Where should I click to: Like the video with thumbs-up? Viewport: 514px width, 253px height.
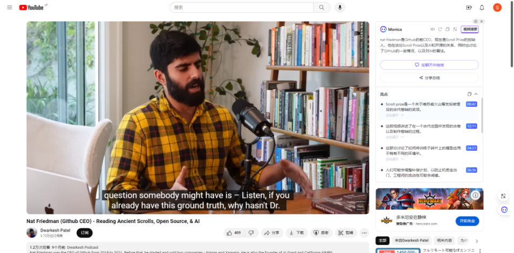[x=234, y=233]
